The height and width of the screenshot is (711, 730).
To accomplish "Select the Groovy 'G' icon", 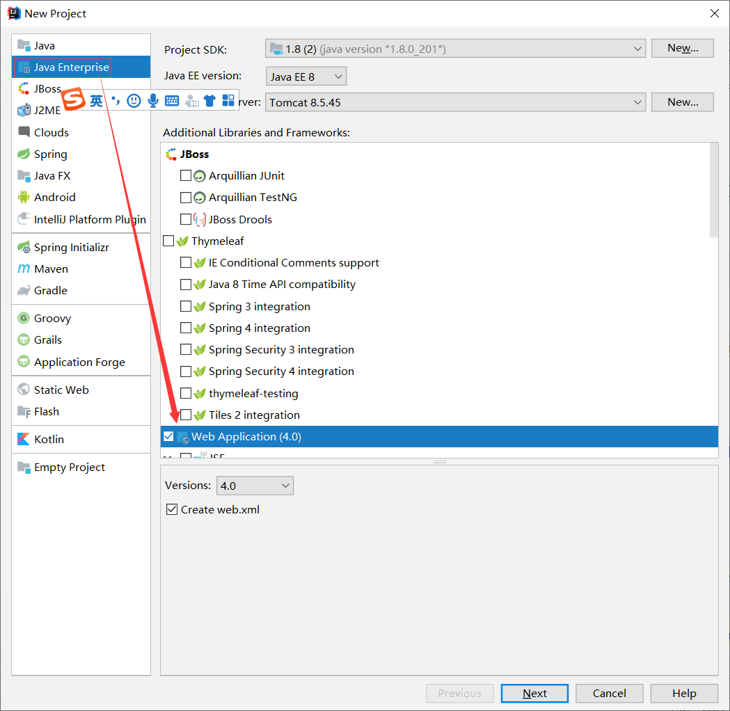I will pos(23,318).
